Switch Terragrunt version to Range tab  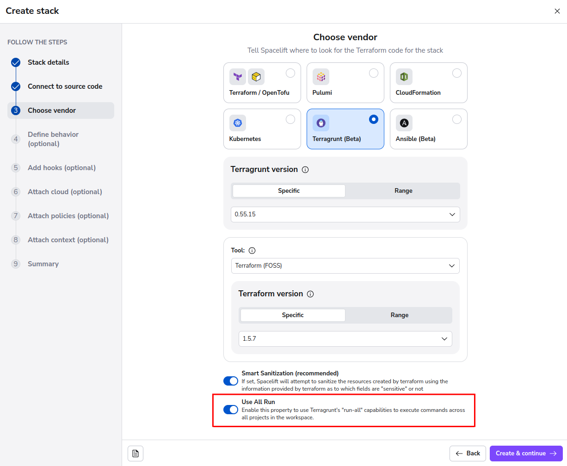click(x=403, y=191)
